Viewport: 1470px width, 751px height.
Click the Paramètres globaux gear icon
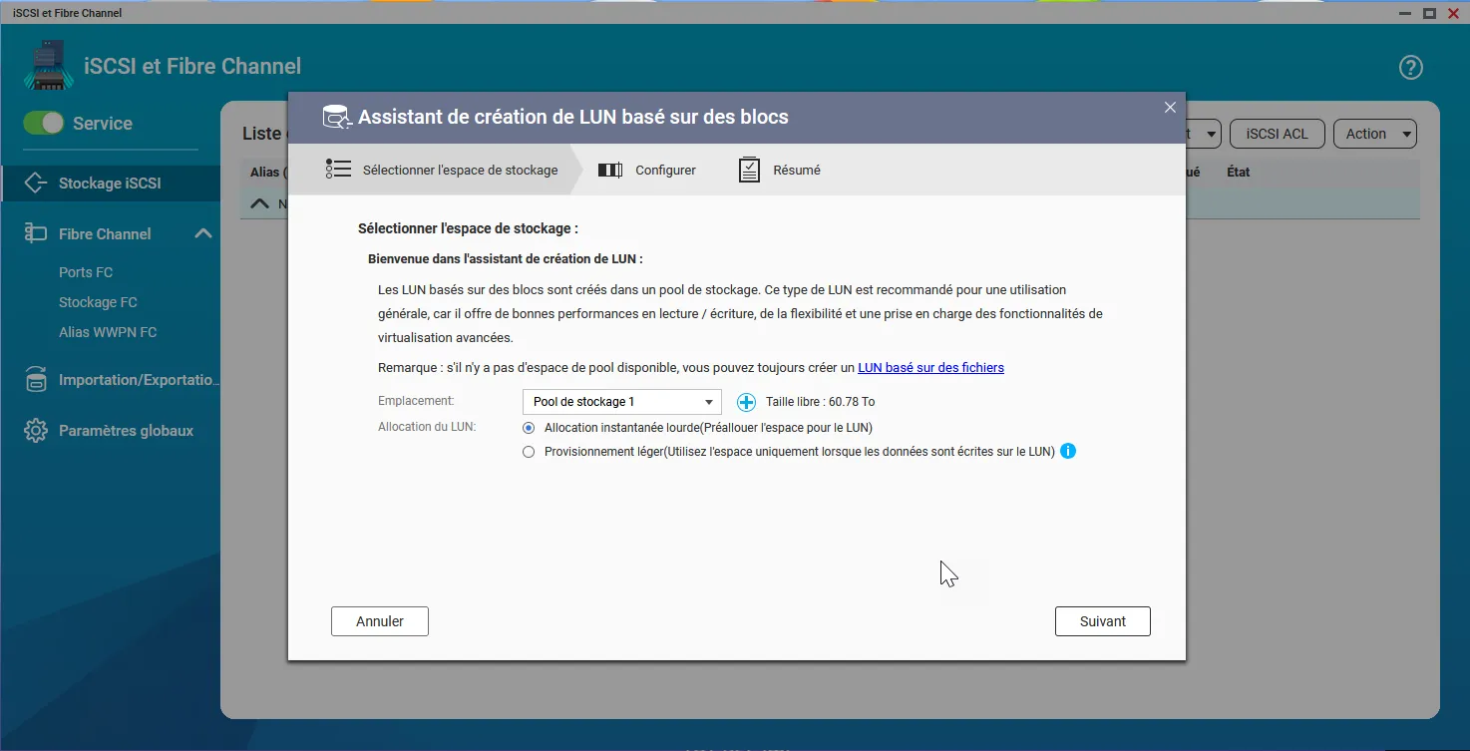pos(36,431)
